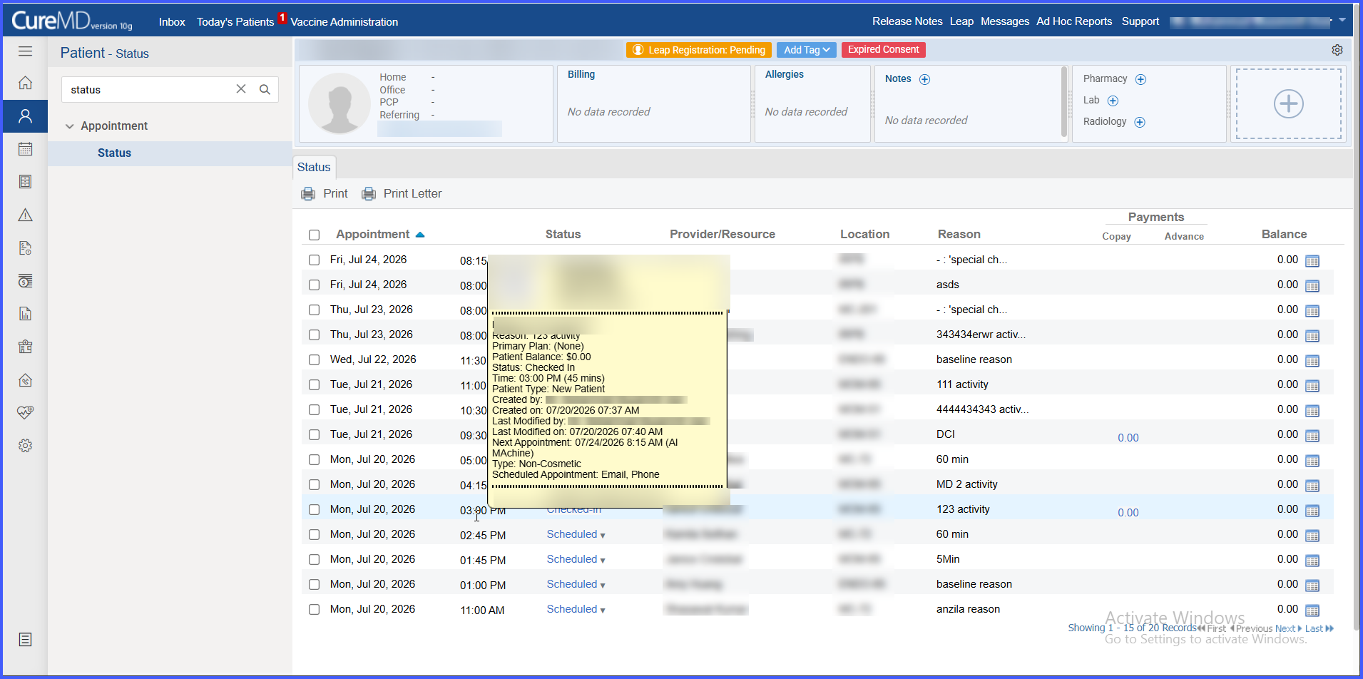The image size is (1363, 679).
Task: Click the Print Letter printer icon
Action: pyautogui.click(x=369, y=194)
